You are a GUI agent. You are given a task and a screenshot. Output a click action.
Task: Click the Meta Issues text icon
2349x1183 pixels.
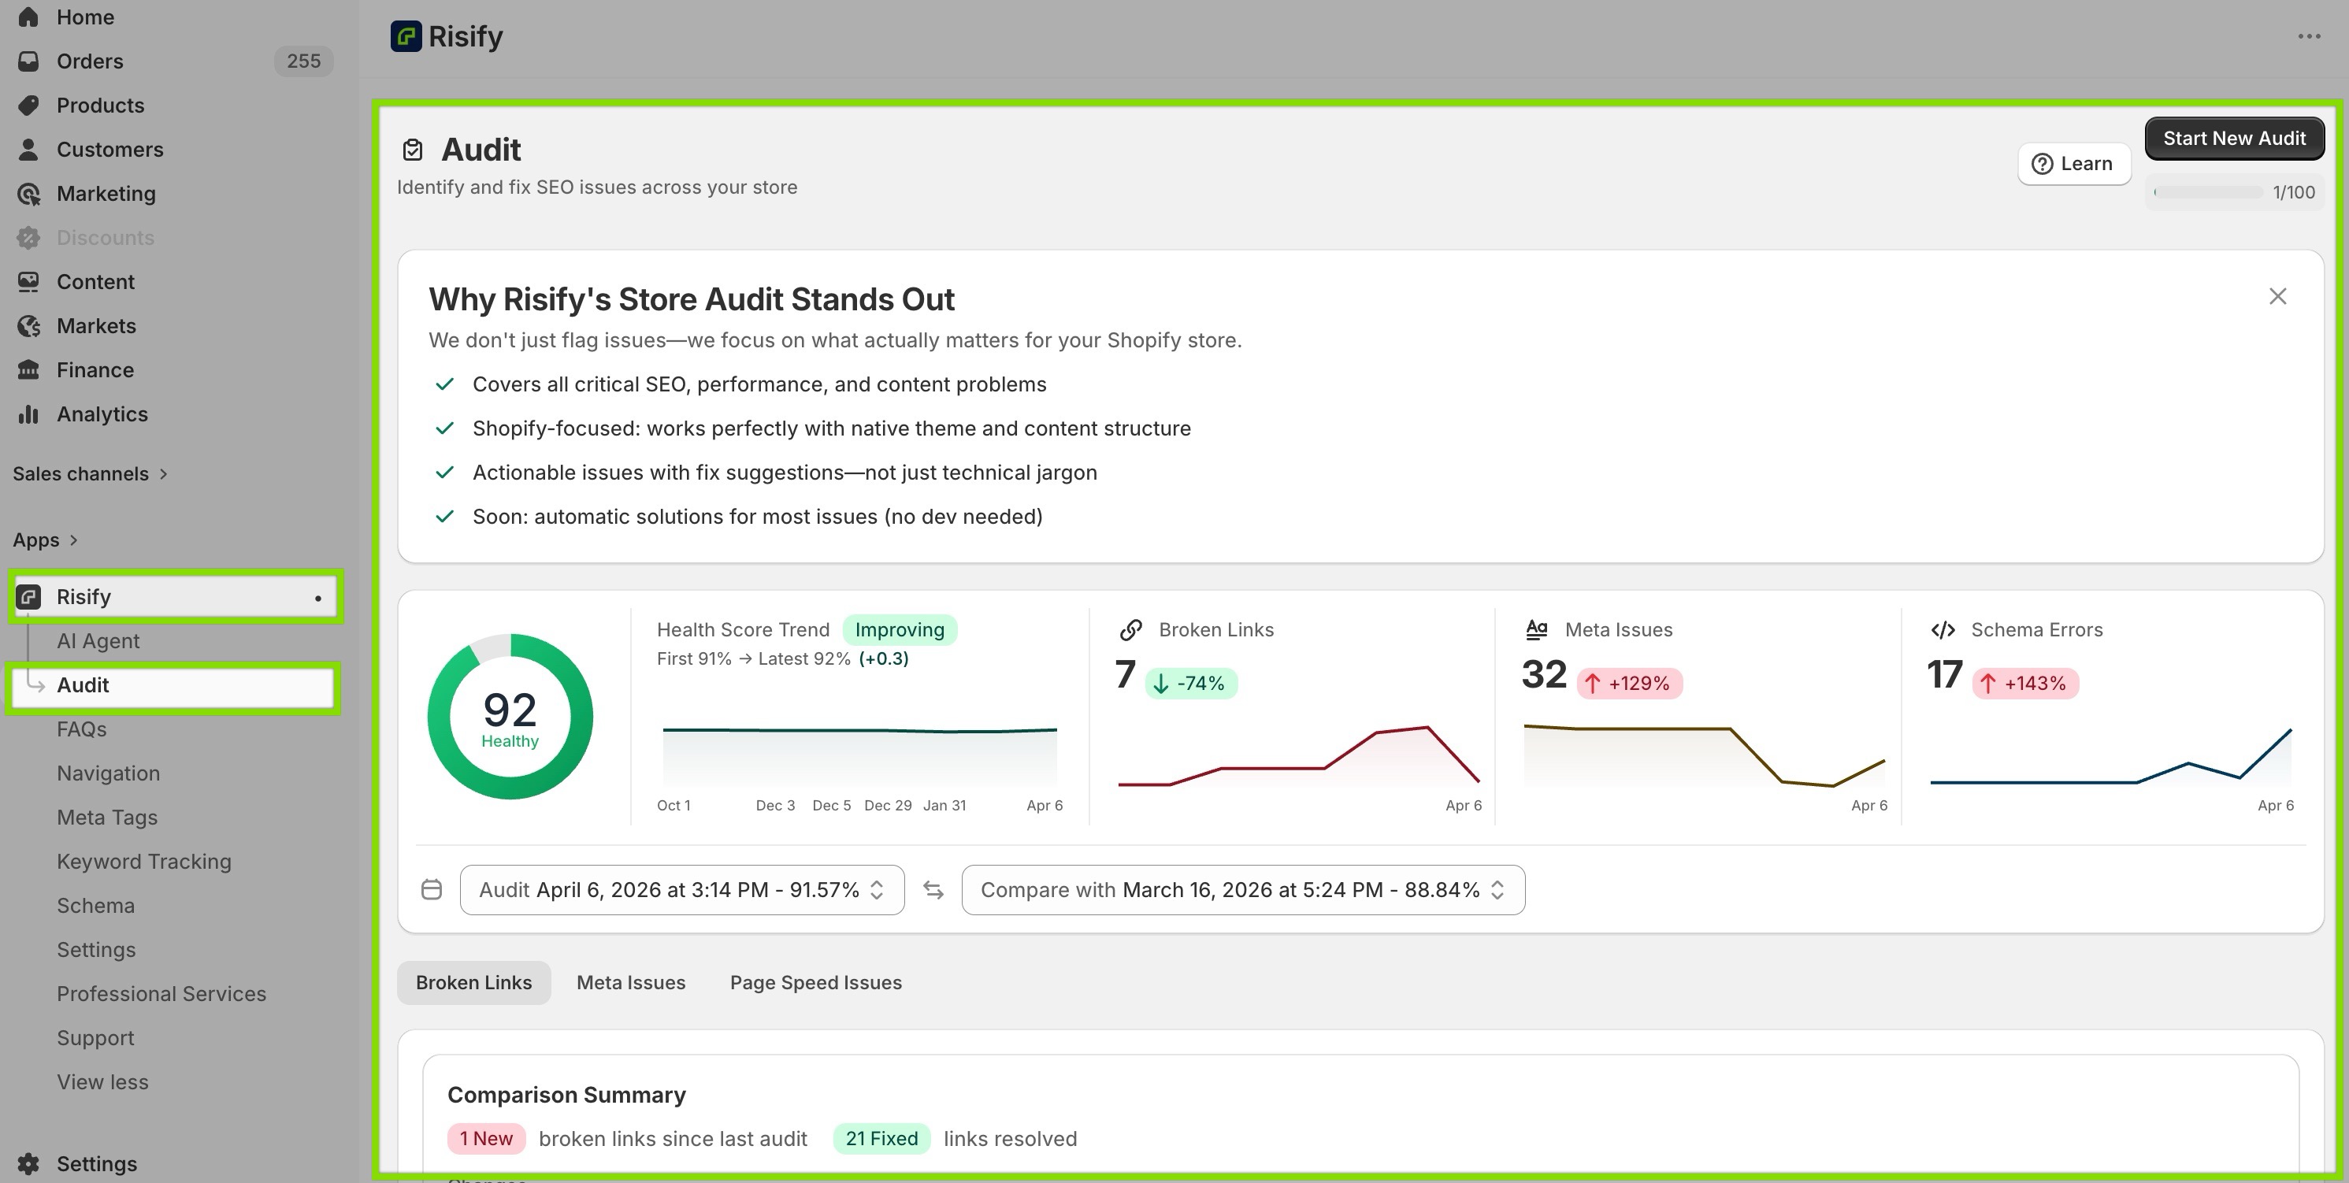[x=1537, y=630]
